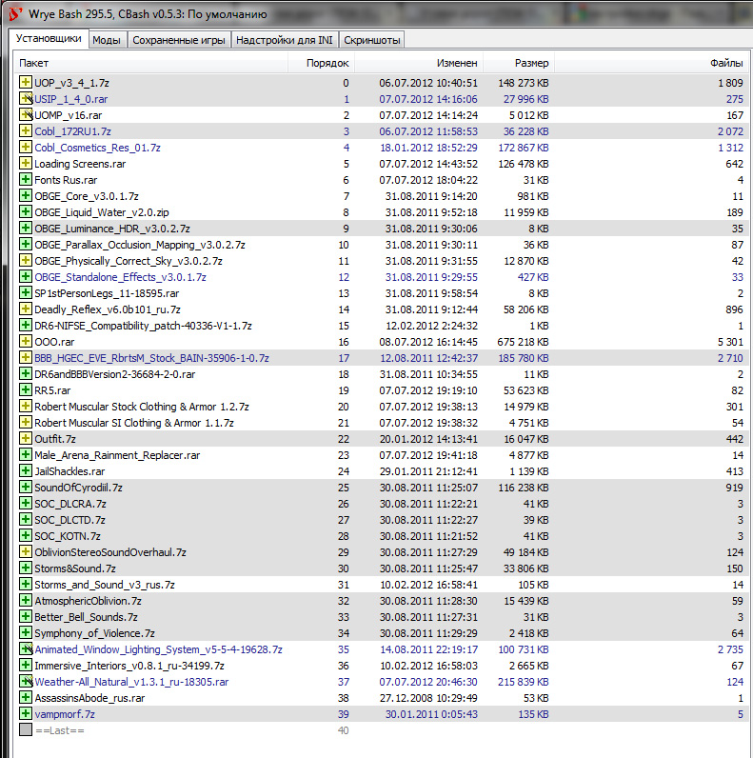The width and height of the screenshot is (753, 758).
Task: Select SOC_KOTN.7z in the list
Action: coord(382,536)
